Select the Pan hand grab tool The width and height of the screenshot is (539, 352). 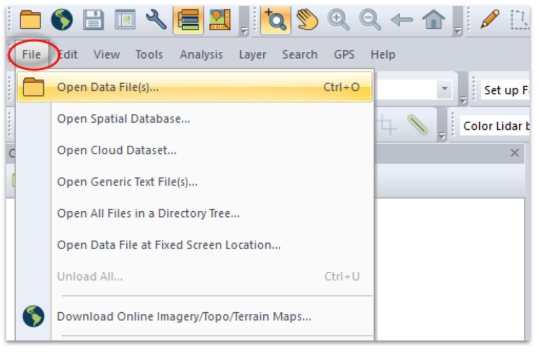pyautogui.click(x=307, y=20)
